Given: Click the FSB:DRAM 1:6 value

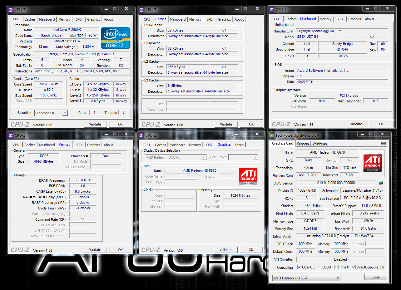Looking at the screenshot, I should pyautogui.click(x=82, y=186).
